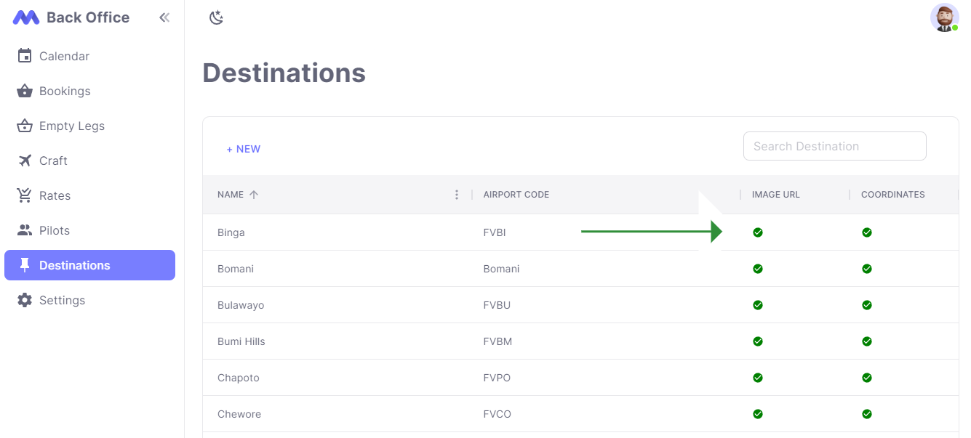Open Calendar from the sidebar

pyautogui.click(x=64, y=56)
